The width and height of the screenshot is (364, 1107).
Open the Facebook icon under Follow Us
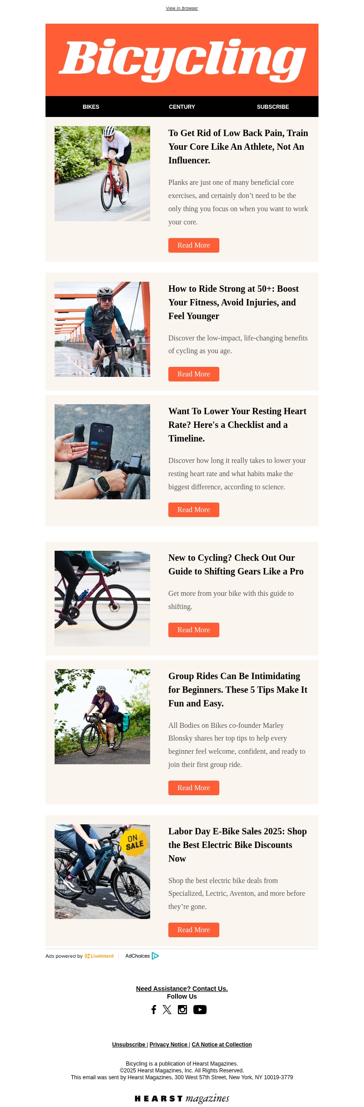[154, 1010]
